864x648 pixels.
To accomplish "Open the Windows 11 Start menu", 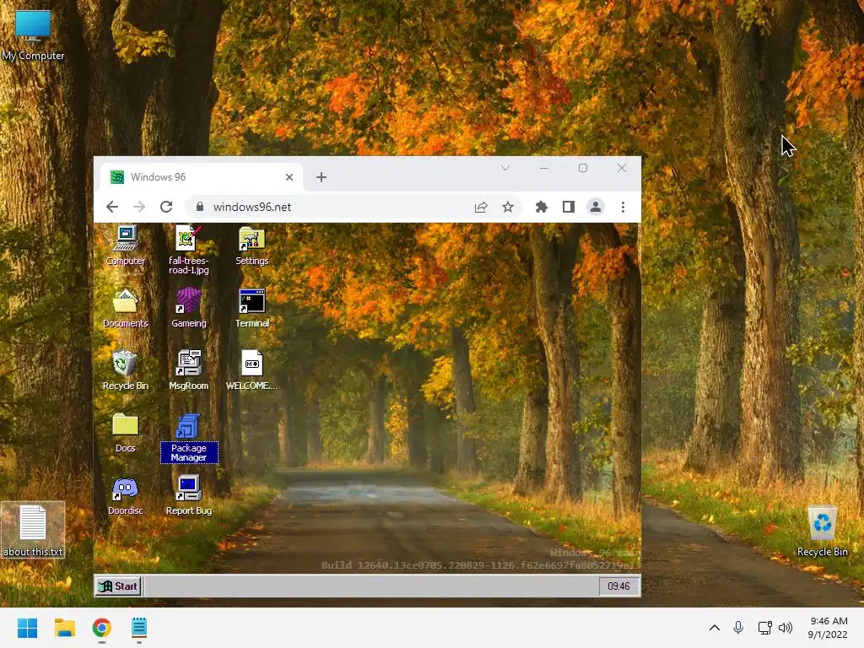I will (x=28, y=628).
